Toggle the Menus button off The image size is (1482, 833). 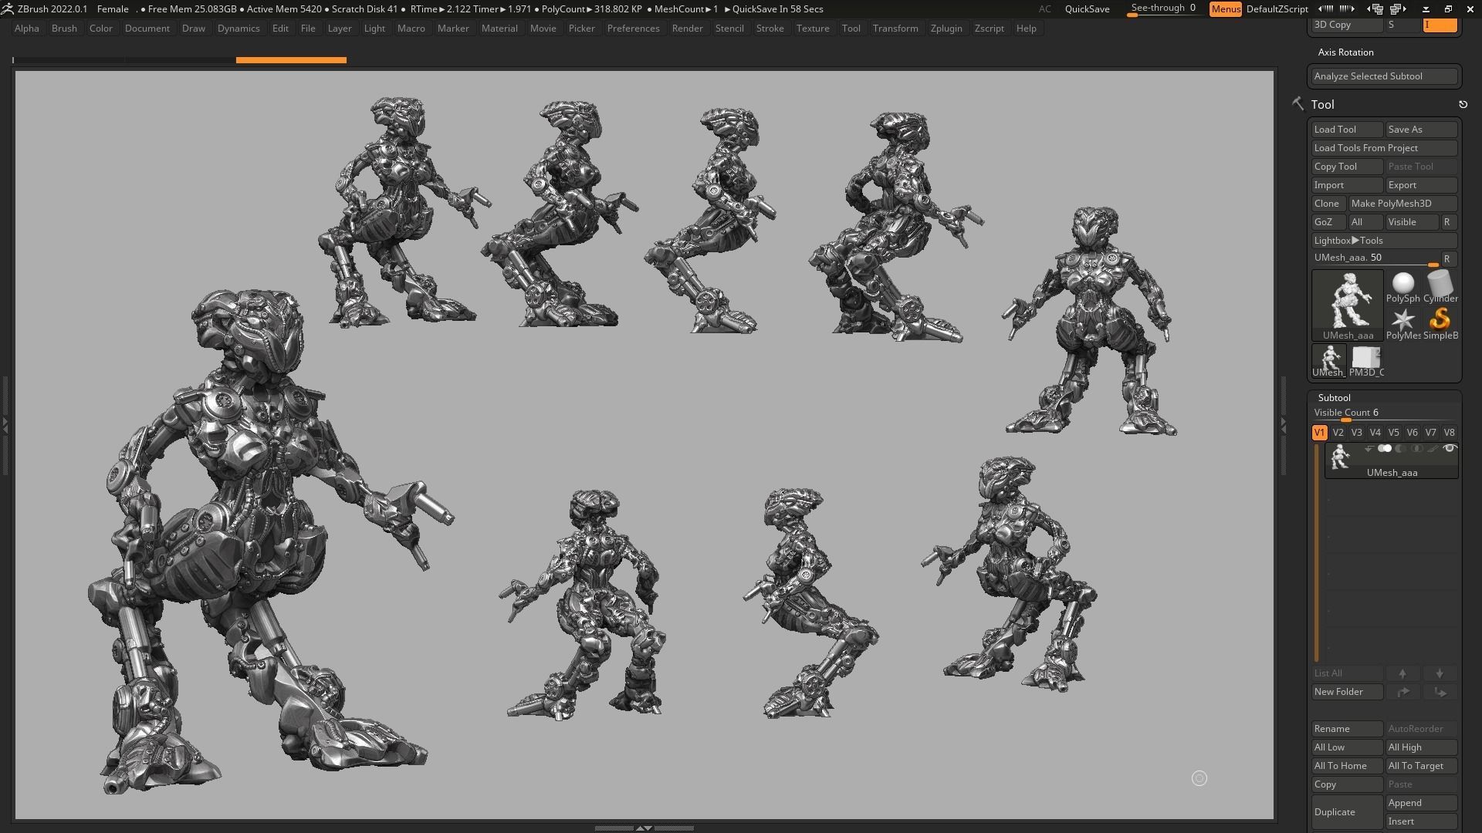tap(1225, 9)
